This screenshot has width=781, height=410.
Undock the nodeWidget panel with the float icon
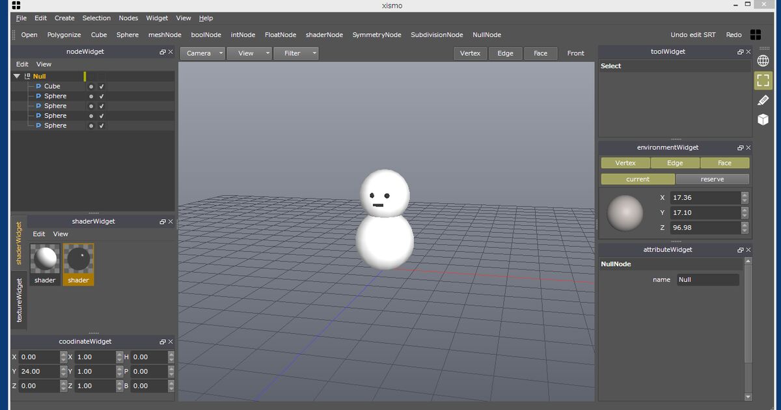[x=163, y=52]
